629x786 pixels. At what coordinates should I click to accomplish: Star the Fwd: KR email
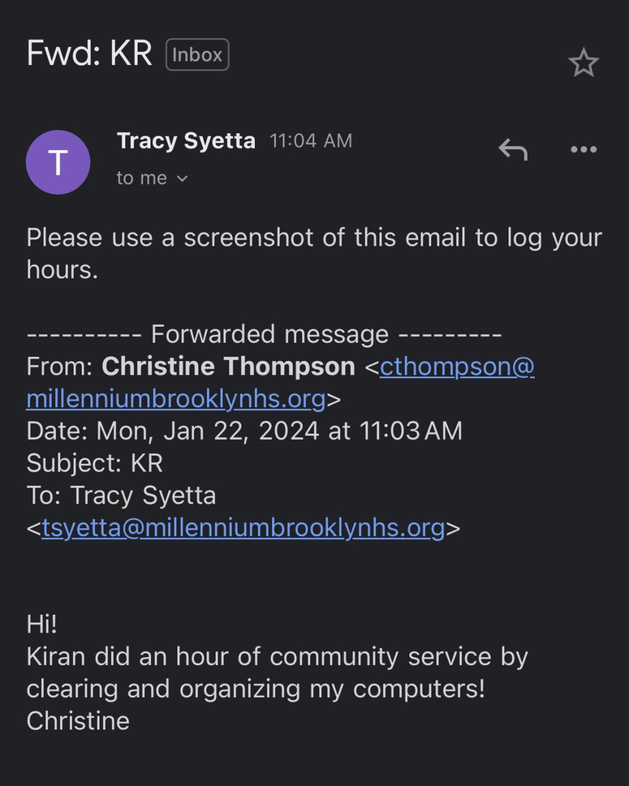[x=583, y=63]
